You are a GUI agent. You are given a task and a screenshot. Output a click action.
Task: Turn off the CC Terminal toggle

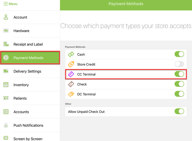(179, 74)
